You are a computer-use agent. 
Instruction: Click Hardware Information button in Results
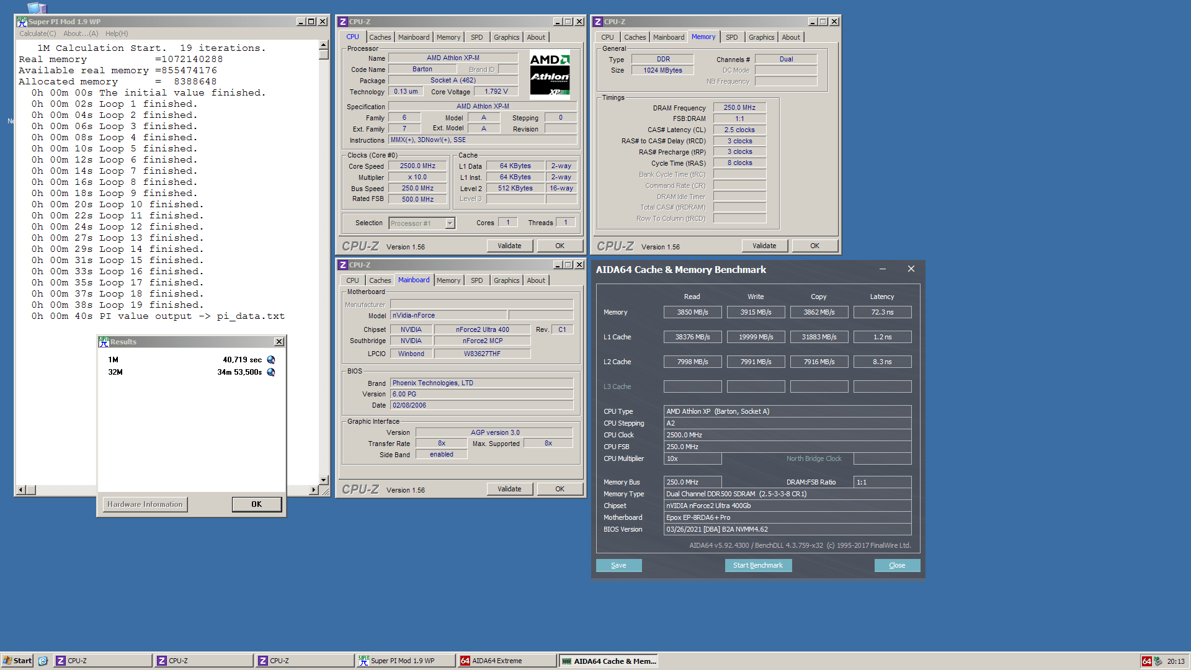click(x=145, y=504)
